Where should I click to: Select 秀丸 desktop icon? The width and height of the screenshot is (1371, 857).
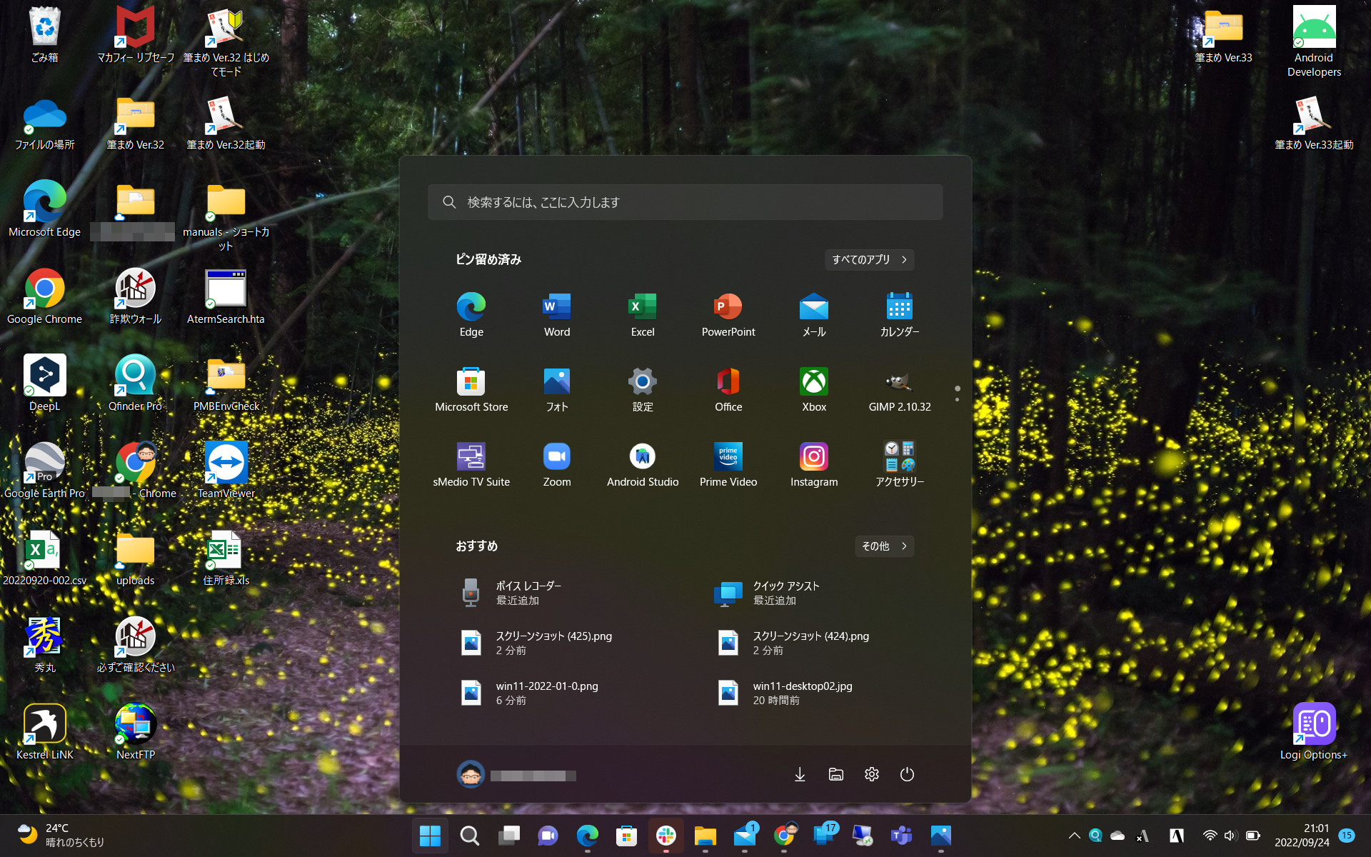pos(44,645)
